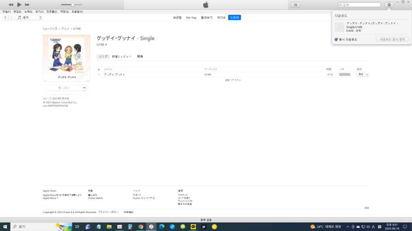Image resolution: width=412 pixels, height=231 pixels.
Task: Select the song title グッデイ・グッナイ in the list
Action: coord(114,74)
